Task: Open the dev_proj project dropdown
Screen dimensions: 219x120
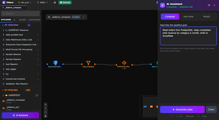Action: pos(25,2)
